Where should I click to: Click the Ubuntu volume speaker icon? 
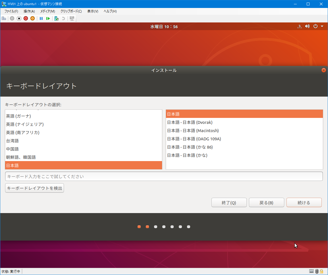(307, 26)
